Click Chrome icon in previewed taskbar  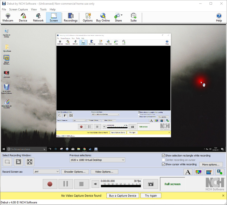tap(84, 149)
